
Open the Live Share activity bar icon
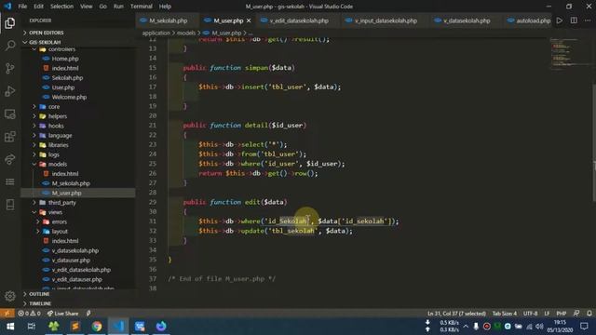click(10, 159)
